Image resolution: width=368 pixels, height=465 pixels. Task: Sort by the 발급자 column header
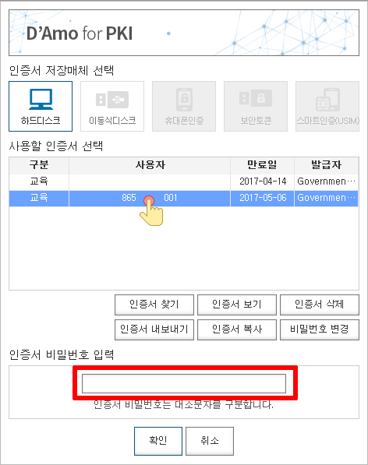click(327, 165)
